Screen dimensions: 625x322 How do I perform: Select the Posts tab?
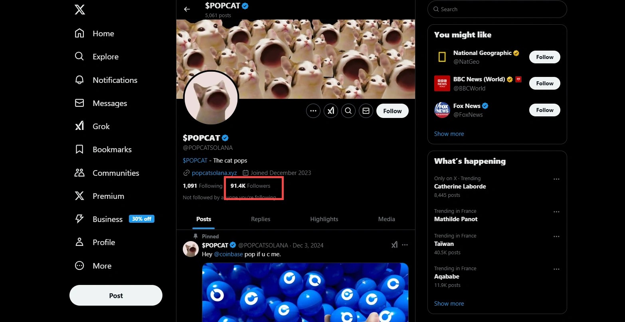204,219
